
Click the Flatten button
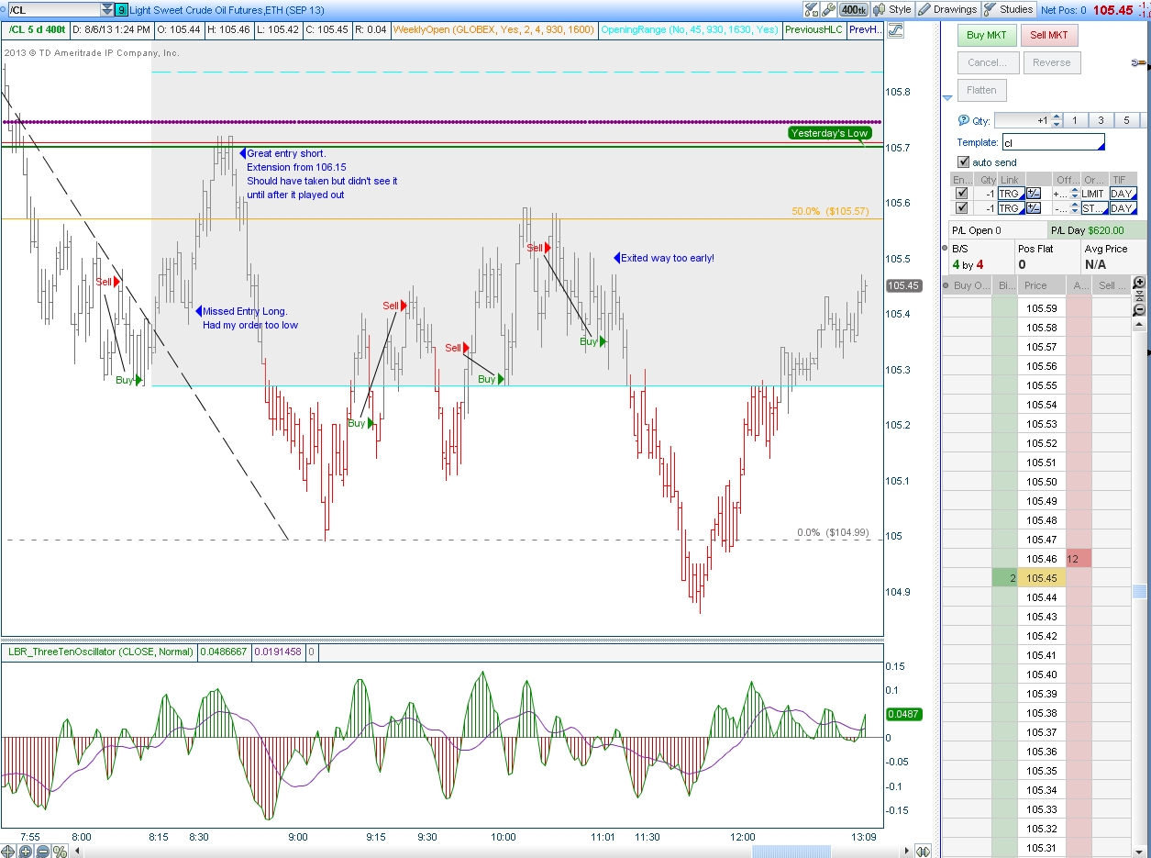tap(981, 90)
